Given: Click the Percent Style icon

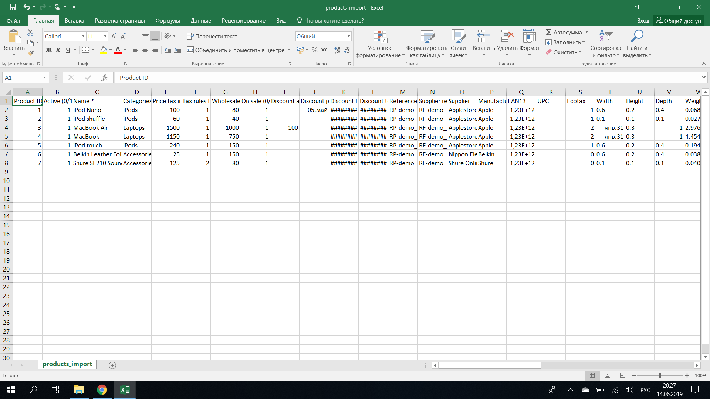Looking at the screenshot, I should 314,50.
